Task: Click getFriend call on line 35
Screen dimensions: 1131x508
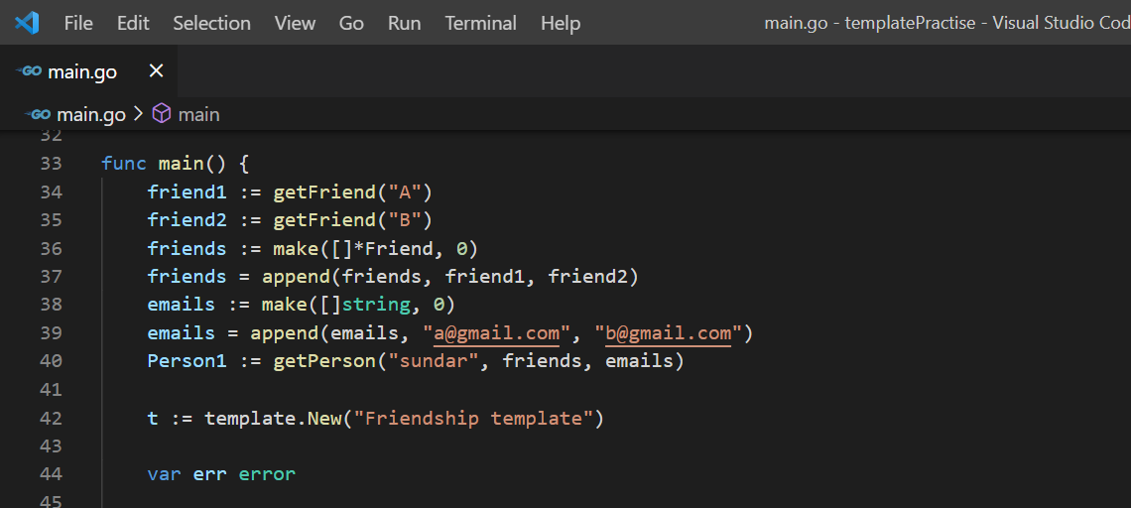Action: tap(323, 220)
